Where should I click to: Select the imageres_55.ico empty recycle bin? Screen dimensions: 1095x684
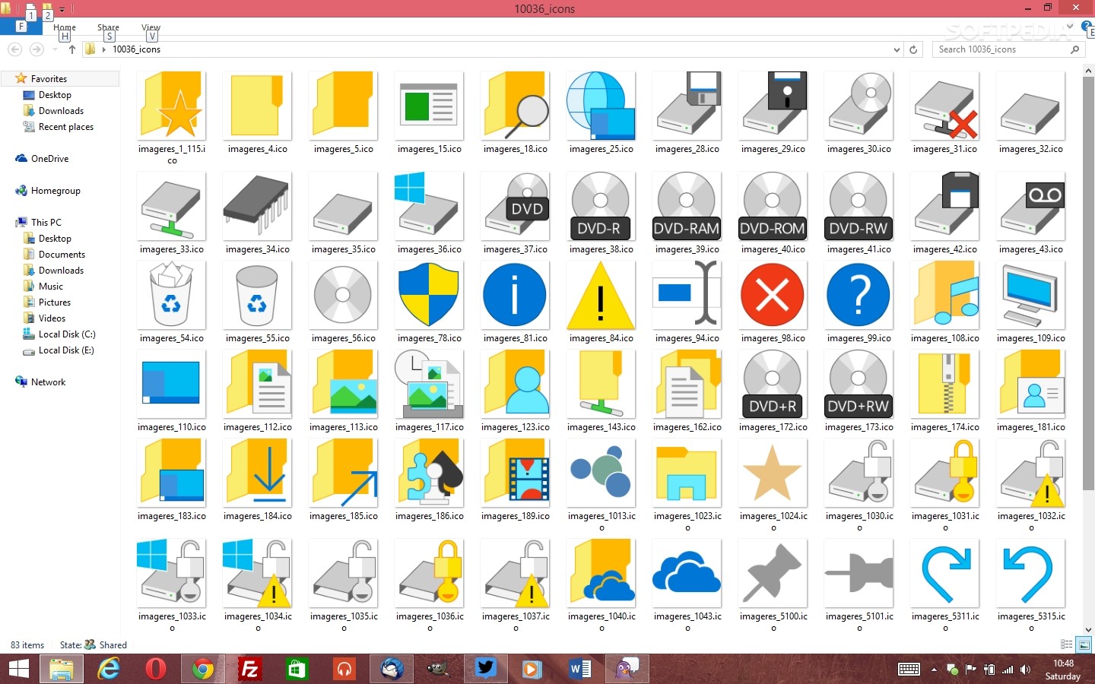point(257,295)
